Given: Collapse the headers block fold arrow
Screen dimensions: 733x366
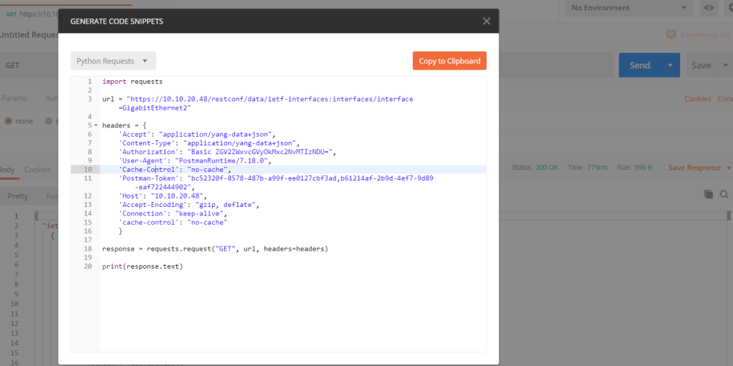Looking at the screenshot, I should (96, 125).
